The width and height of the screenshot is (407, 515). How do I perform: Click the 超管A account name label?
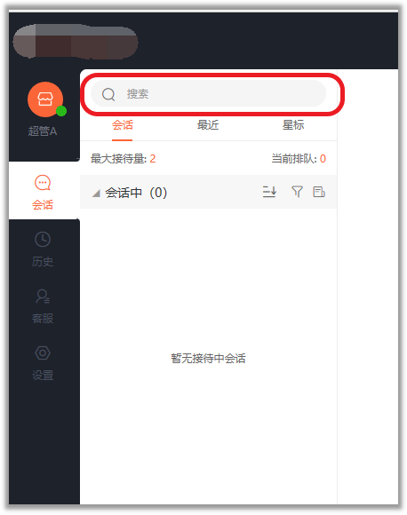click(43, 131)
